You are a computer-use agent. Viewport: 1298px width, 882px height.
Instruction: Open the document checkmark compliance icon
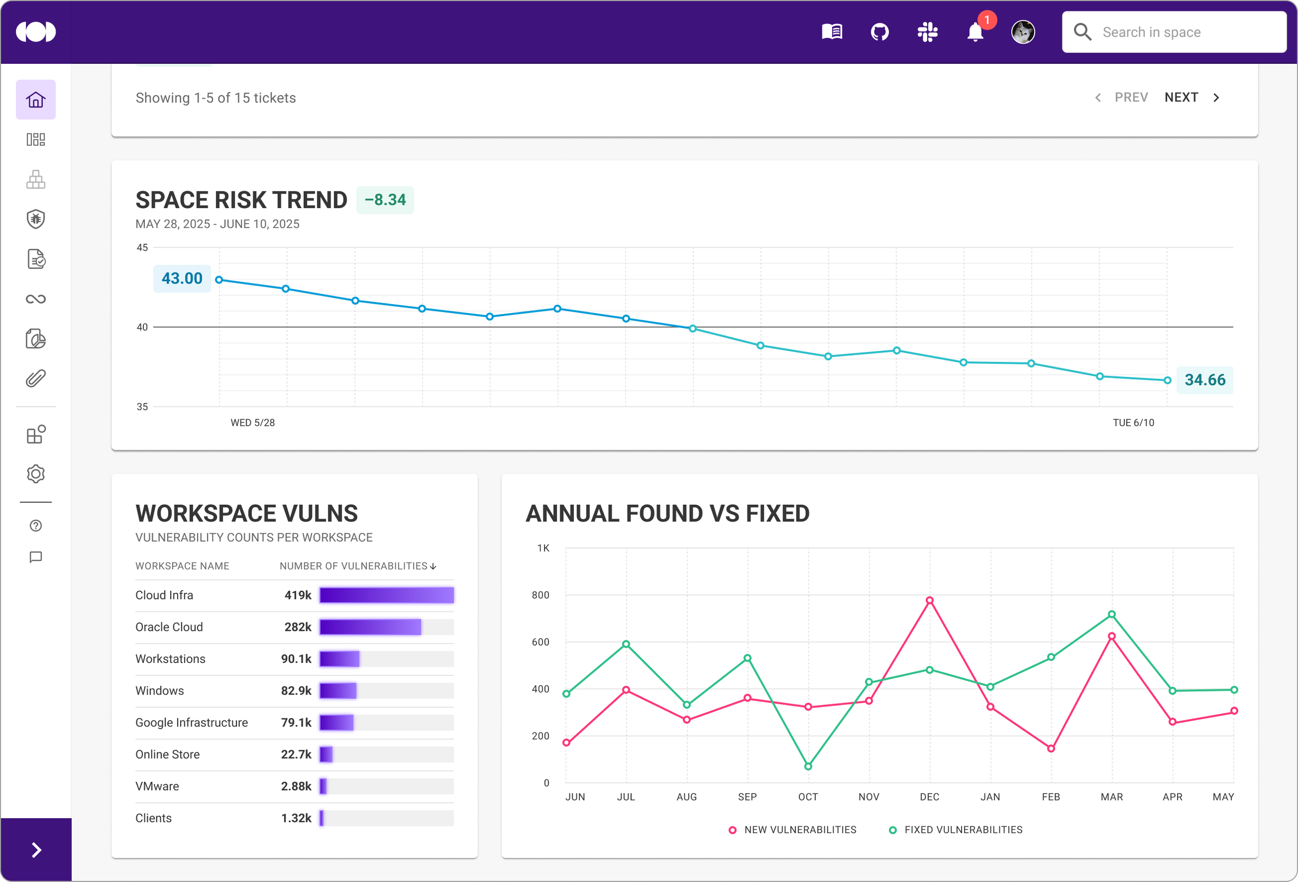point(36,259)
